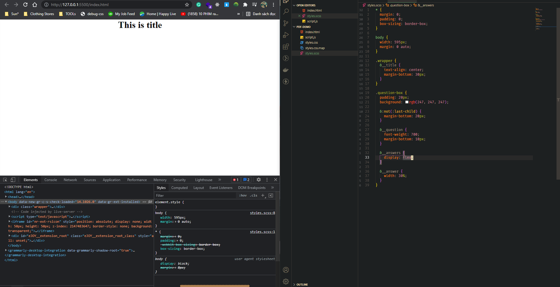560x287 pixels.
Task: Open the Run and Debug view
Action: click(x=286, y=35)
